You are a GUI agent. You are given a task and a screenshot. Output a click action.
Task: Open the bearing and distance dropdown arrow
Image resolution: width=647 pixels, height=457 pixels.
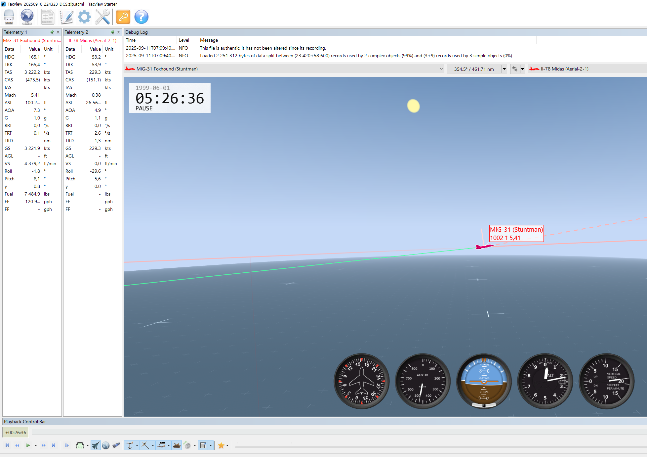[504, 69]
